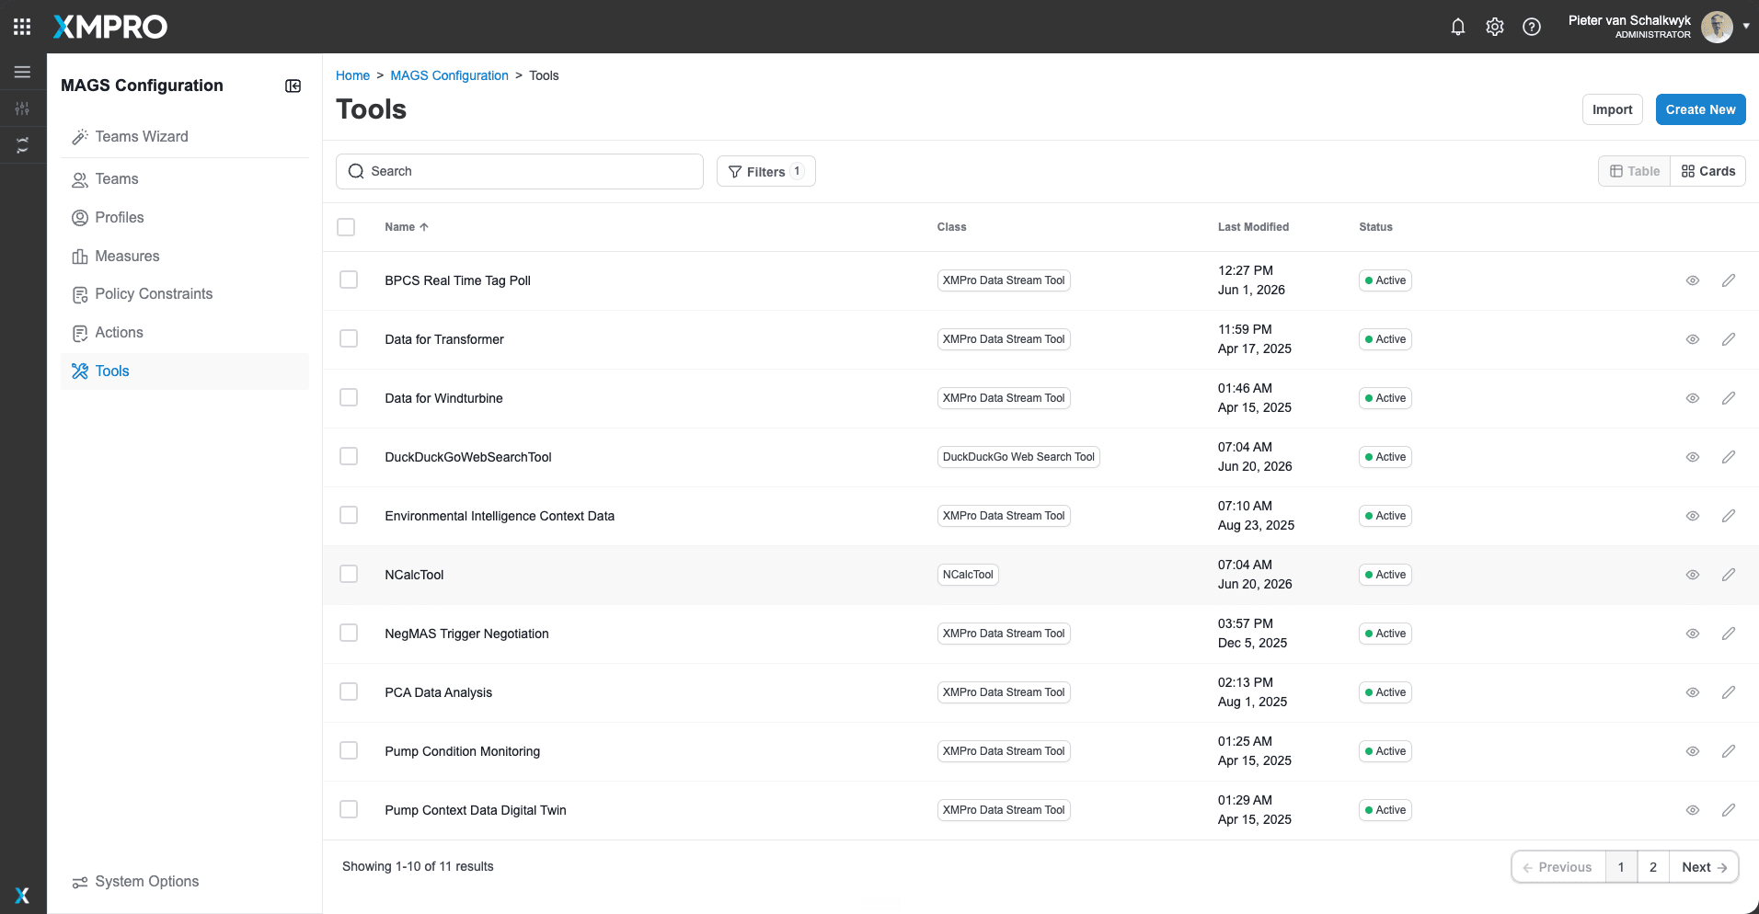Select Tools in sidebar

click(x=184, y=371)
